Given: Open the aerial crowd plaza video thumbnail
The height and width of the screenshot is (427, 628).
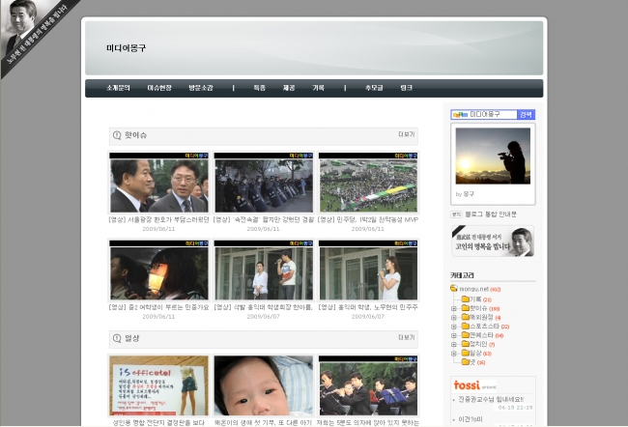Looking at the screenshot, I should pyautogui.click(x=368, y=183).
